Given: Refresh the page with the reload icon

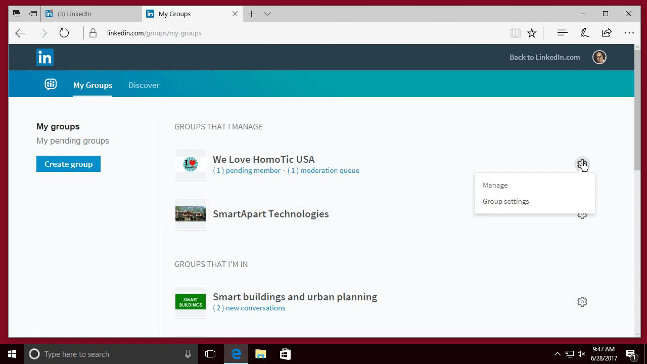Looking at the screenshot, I should pyautogui.click(x=64, y=33).
